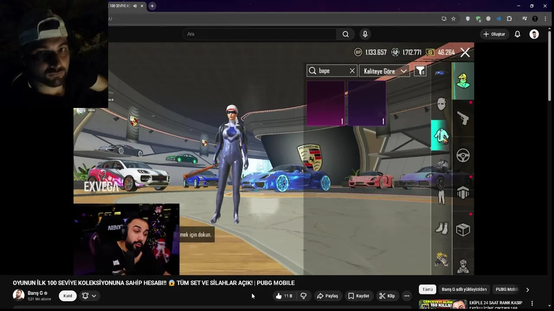Expand the notification options chevron

point(94,296)
